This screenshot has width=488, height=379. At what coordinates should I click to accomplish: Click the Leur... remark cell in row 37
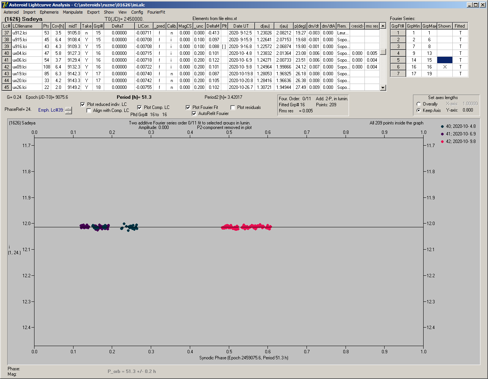click(x=343, y=33)
